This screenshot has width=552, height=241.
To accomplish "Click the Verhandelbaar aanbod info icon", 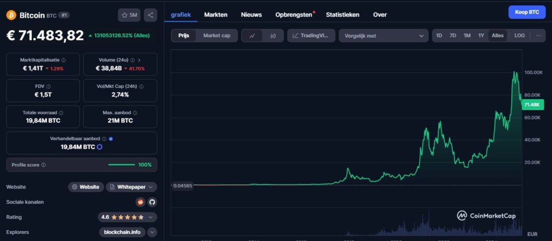I will pos(104,139).
